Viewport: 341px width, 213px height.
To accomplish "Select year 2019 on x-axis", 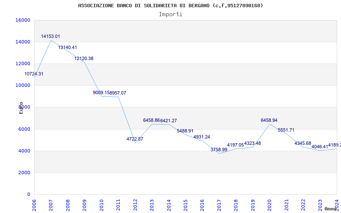I will click(253, 205).
